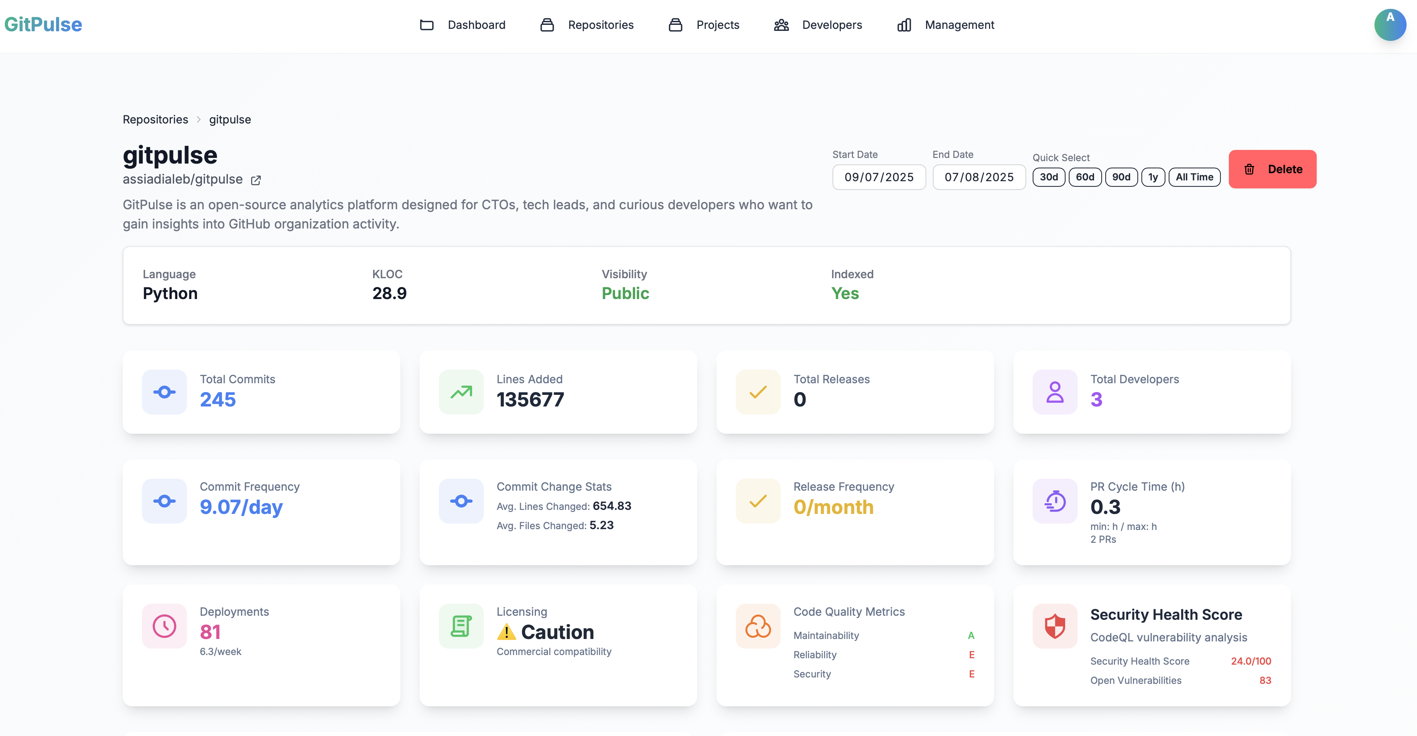
Task: Open the user avatar menu
Action: point(1390,25)
